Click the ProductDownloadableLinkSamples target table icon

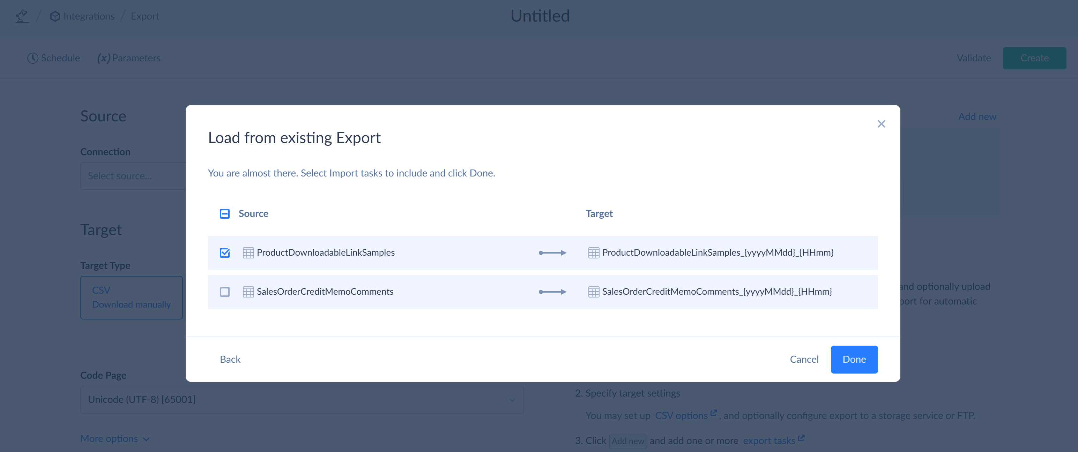[593, 253]
